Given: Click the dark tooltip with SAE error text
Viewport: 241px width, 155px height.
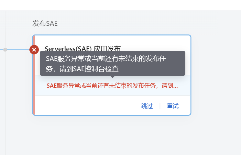Looking at the screenshot, I should 113,63.
